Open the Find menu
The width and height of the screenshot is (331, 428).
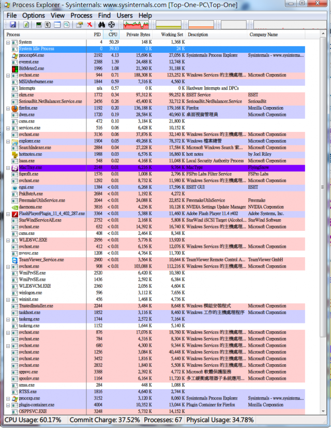104,16
